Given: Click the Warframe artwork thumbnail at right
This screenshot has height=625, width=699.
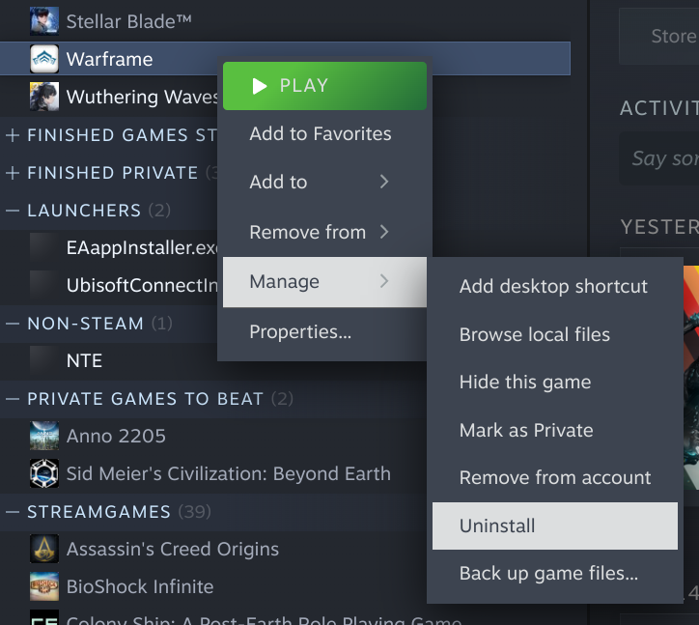Looking at the screenshot, I should pos(691,378).
